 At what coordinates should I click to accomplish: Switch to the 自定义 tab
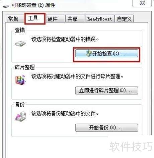[x=124, y=19]
